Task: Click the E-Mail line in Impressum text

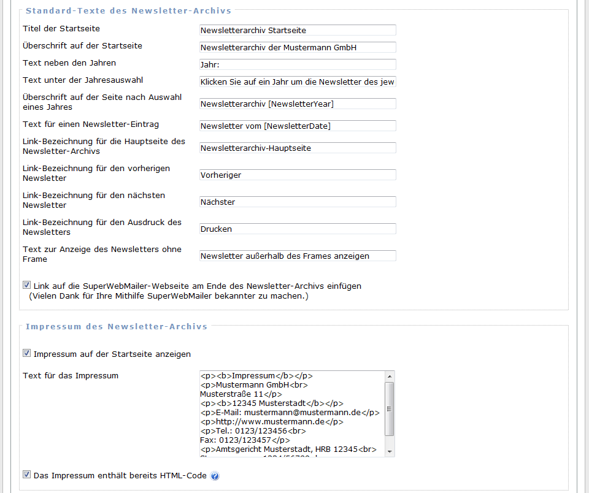Action: coord(290,413)
